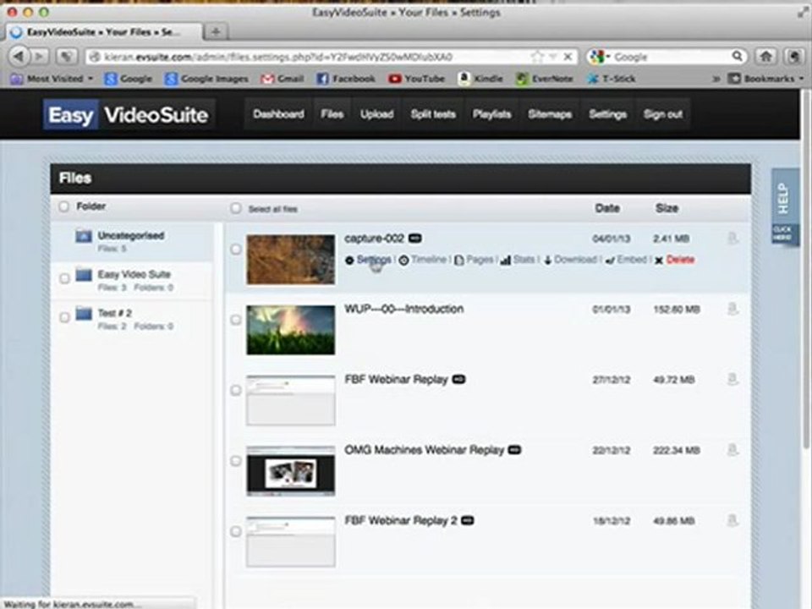The height and width of the screenshot is (609, 812).
Task: Click the user icon on capture-002 row
Action: (x=732, y=239)
